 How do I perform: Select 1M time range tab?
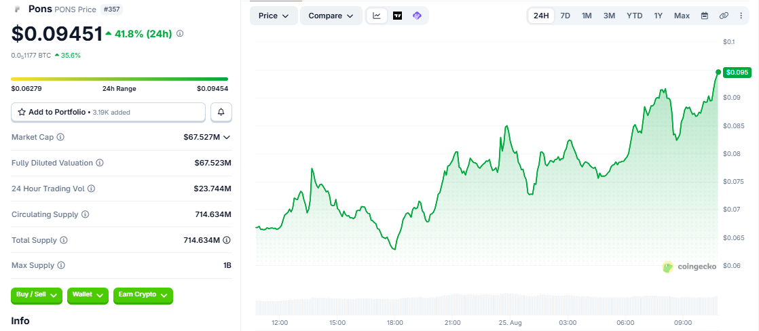coord(587,16)
